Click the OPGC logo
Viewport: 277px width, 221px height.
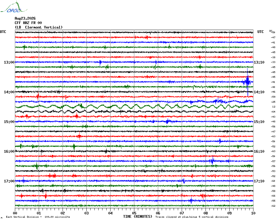(14, 7)
